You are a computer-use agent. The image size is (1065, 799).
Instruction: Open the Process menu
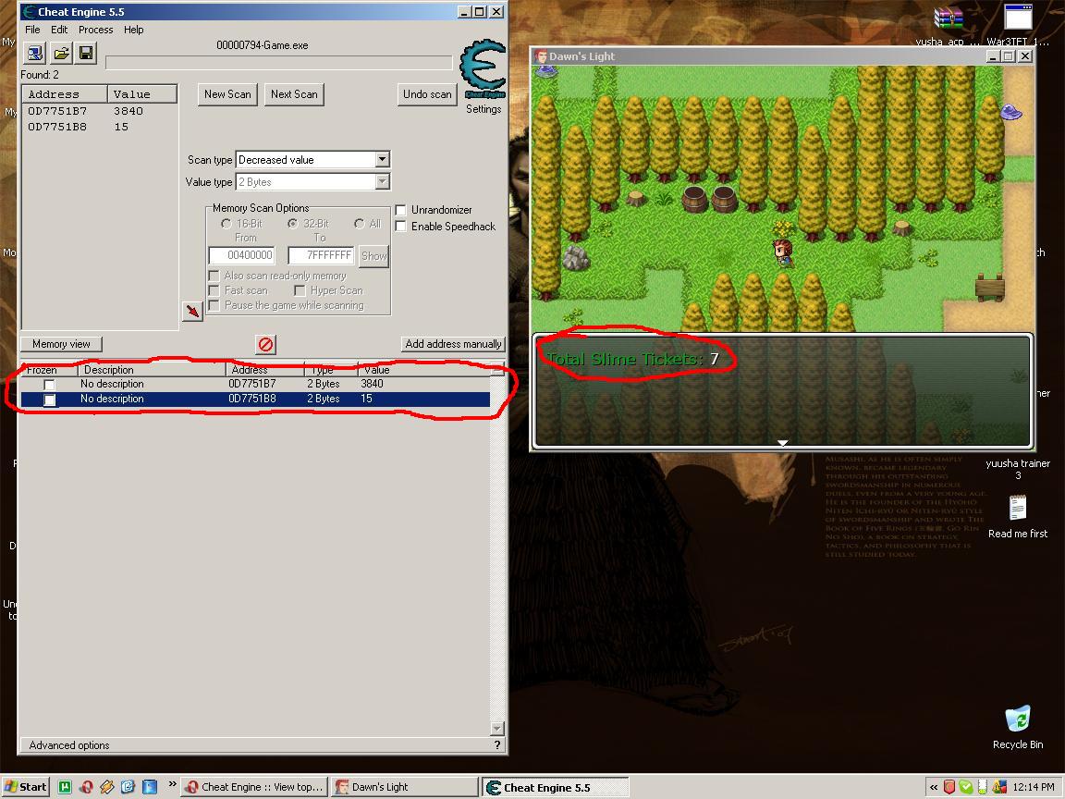pos(96,30)
